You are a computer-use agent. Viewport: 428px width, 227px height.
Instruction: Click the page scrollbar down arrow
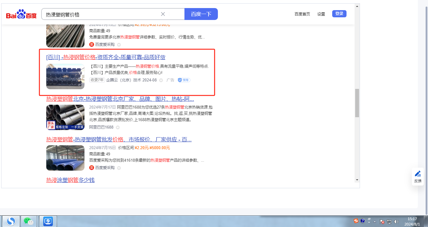point(357,180)
